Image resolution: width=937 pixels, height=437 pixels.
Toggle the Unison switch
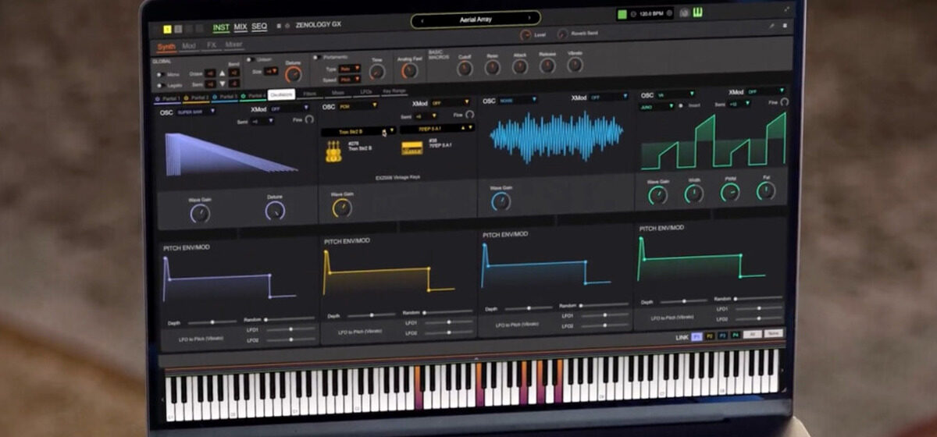250,60
